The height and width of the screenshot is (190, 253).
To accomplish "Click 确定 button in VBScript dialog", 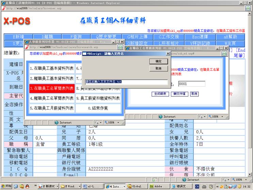I will [x=158, y=61].
